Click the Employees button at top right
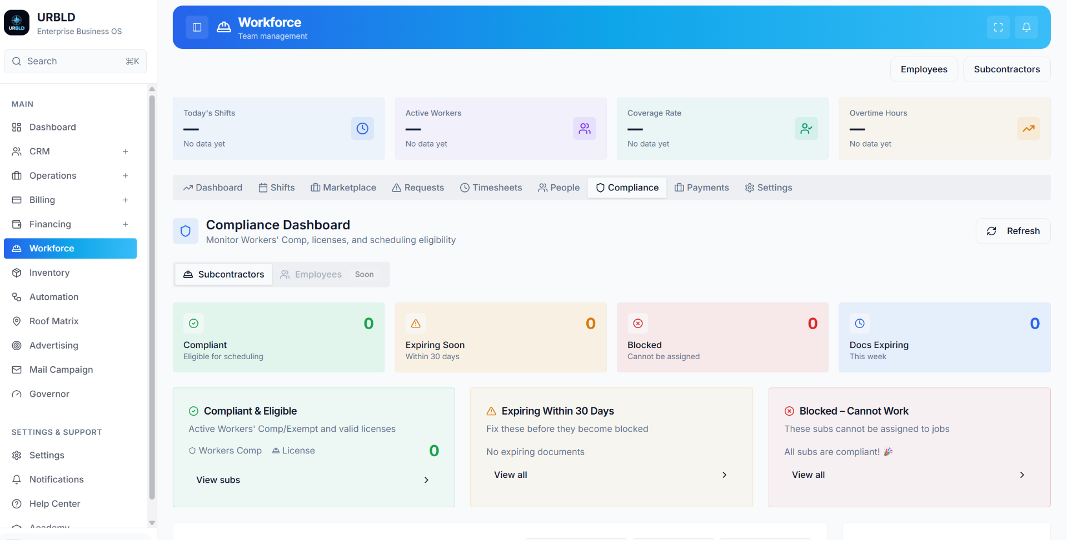Viewport: 1067px width, 540px height. click(x=924, y=69)
